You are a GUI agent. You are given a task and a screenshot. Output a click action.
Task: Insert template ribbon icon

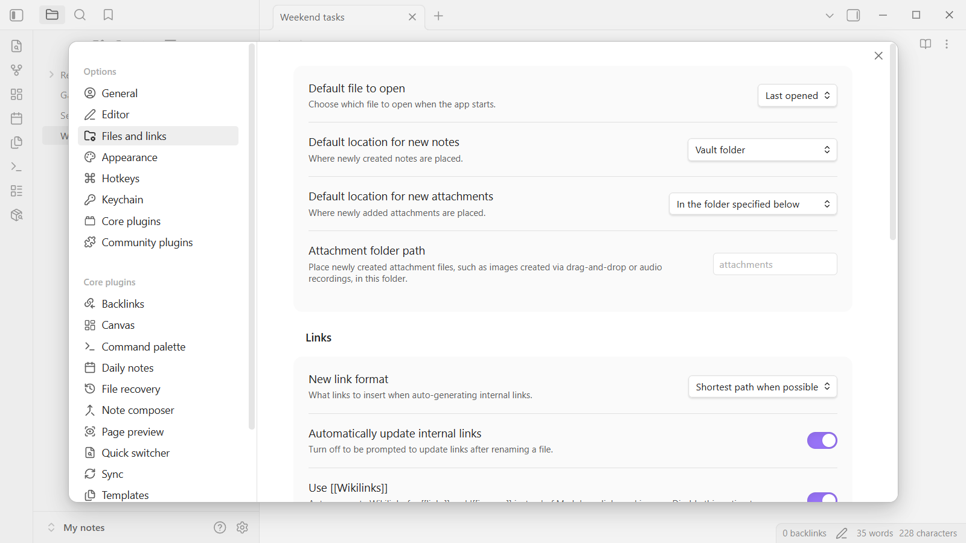point(17,142)
